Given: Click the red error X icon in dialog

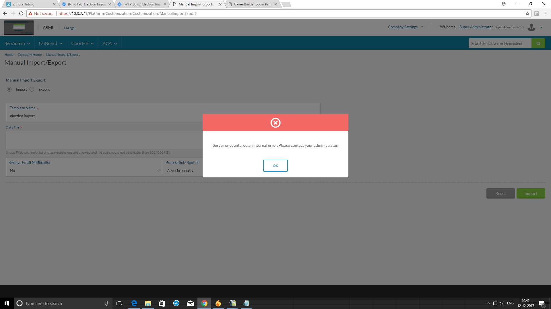Looking at the screenshot, I should click(x=275, y=123).
